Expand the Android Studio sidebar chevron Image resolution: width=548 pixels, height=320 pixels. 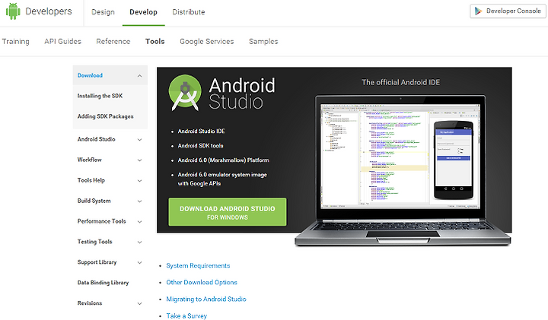pos(139,140)
